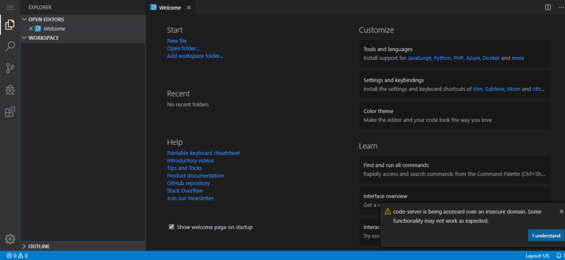565x260 pixels.
Task: Open the Extensions view
Action: (x=10, y=112)
